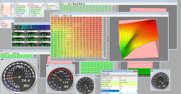The height and width of the screenshot is (94, 181).
Task: Open file icon in Boost DC table toolbar
Action: (x=1, y=53)
